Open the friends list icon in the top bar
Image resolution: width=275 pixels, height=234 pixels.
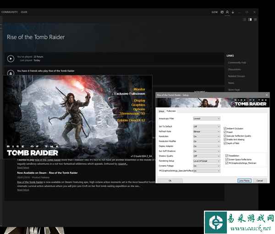coord(227,12)
